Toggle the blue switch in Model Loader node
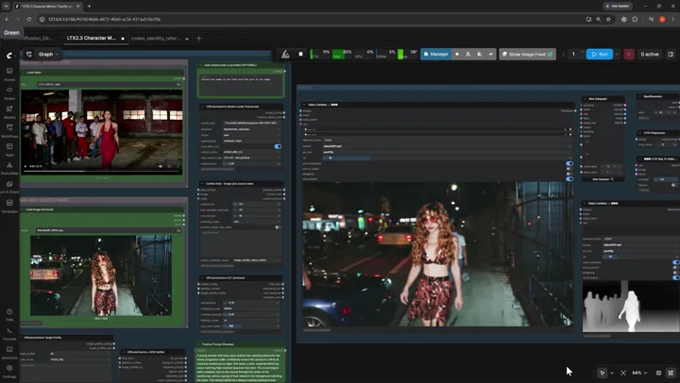 click(278, 146)
